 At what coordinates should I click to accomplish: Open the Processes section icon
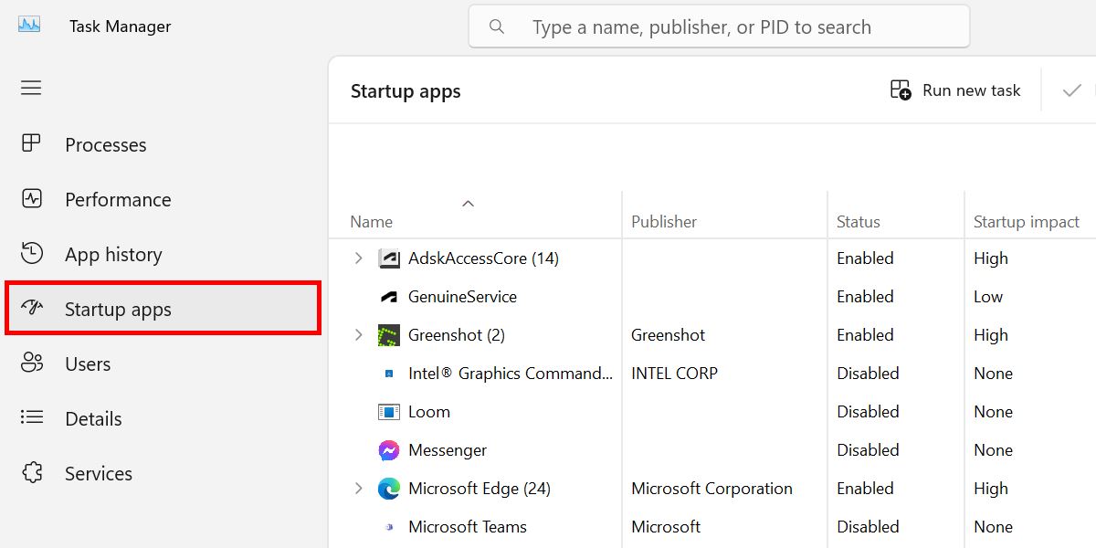coord(32,144)
